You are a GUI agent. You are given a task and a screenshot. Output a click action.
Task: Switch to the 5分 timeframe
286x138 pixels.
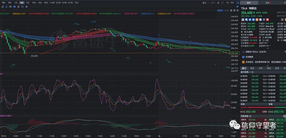click(28, 3)
